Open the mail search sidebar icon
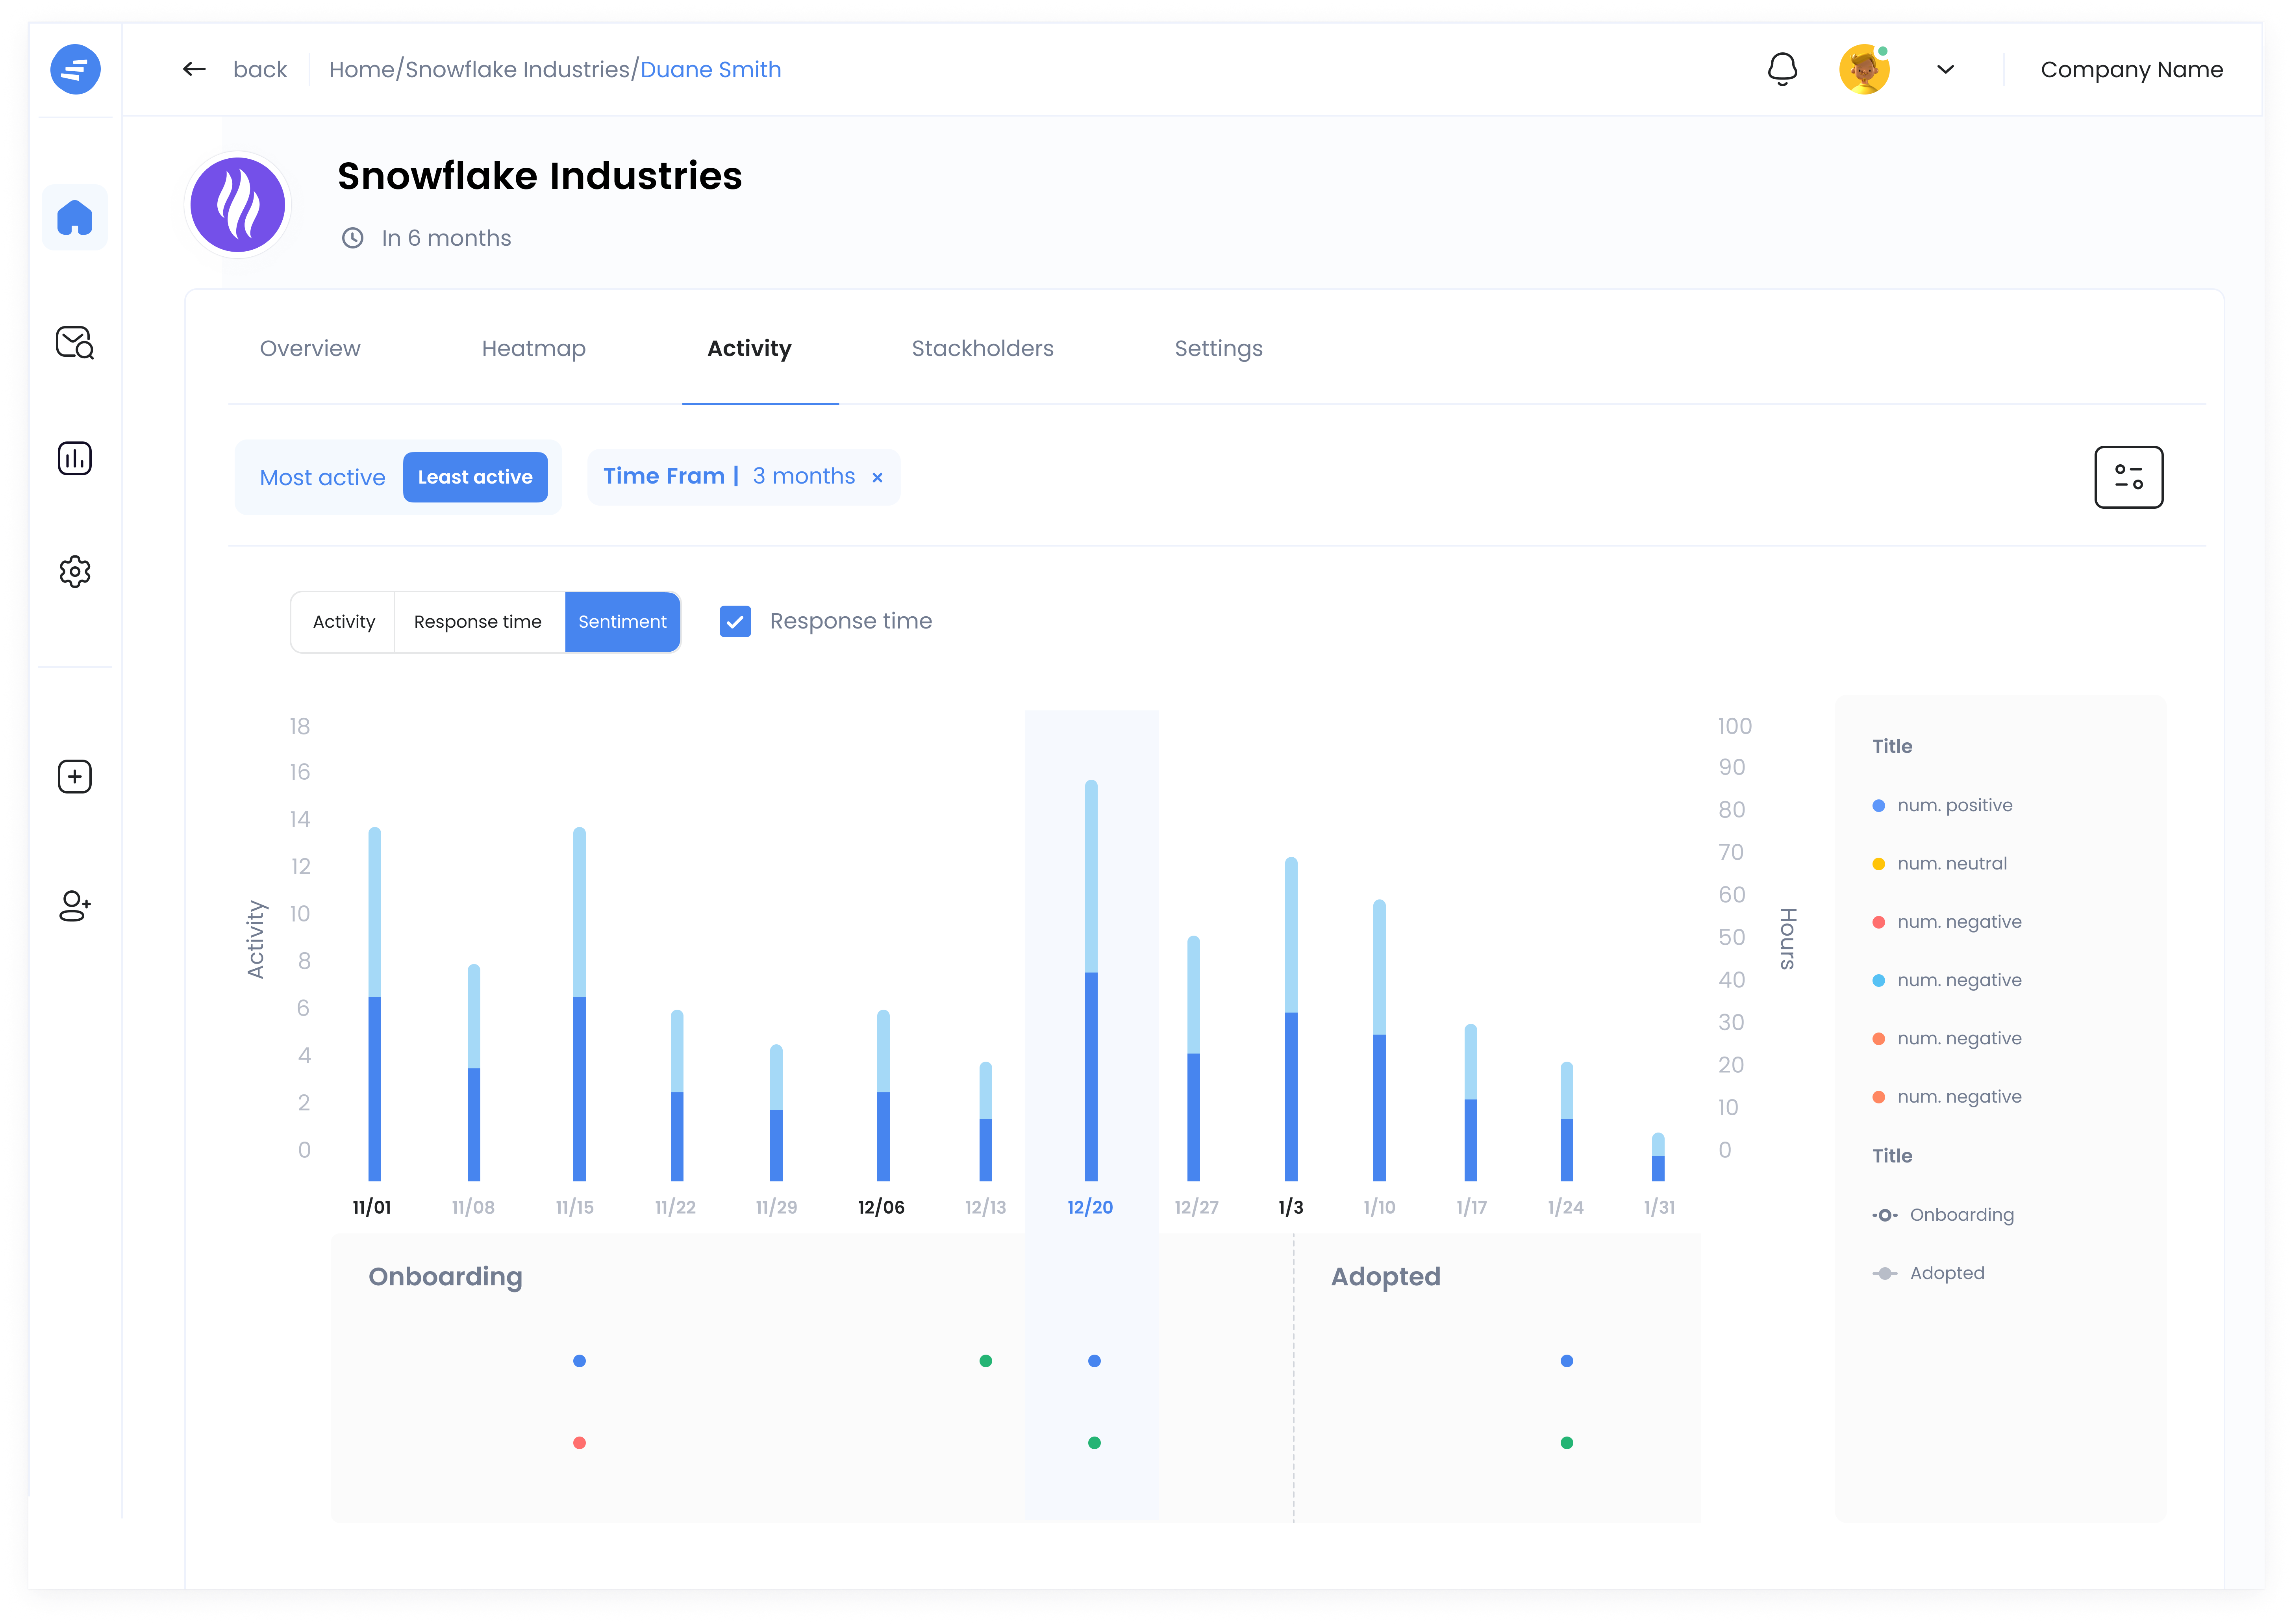This screenshot has height=1624, width=2293. [x=75, y=343]
